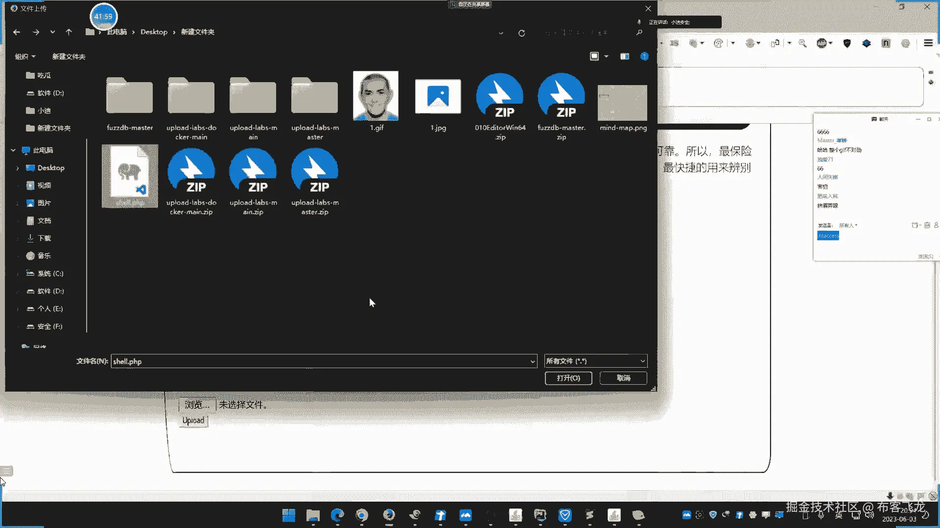Click 新建文件夹 toolbar command
940x528 pixels.
[x=69, y=57]
